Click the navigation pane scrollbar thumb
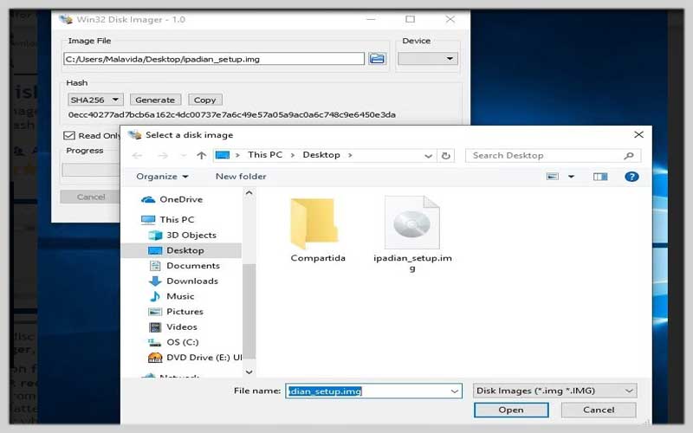Image resolution: width=693 pixels, height=433 pixels. click(x=249, y=311)
